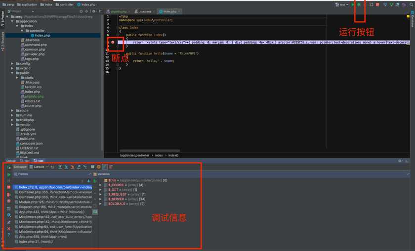
Task: Collapse the application folder
Action: 12,21
